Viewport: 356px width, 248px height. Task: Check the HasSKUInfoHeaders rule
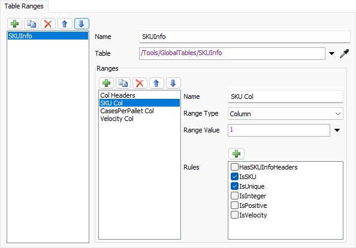[234, 167]
